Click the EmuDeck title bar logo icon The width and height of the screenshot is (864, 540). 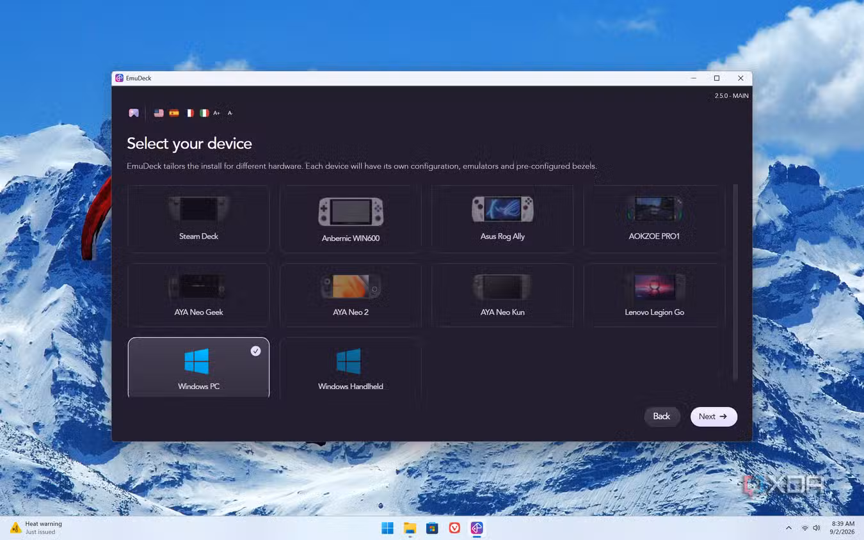119,78
